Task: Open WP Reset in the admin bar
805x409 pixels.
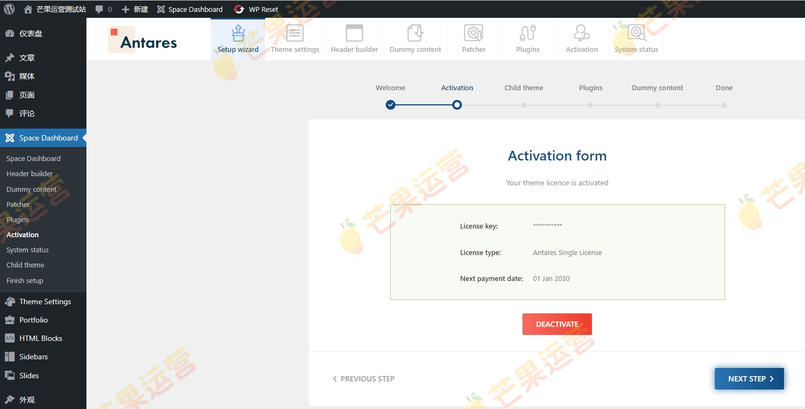Action: click(x=256, y=9)
